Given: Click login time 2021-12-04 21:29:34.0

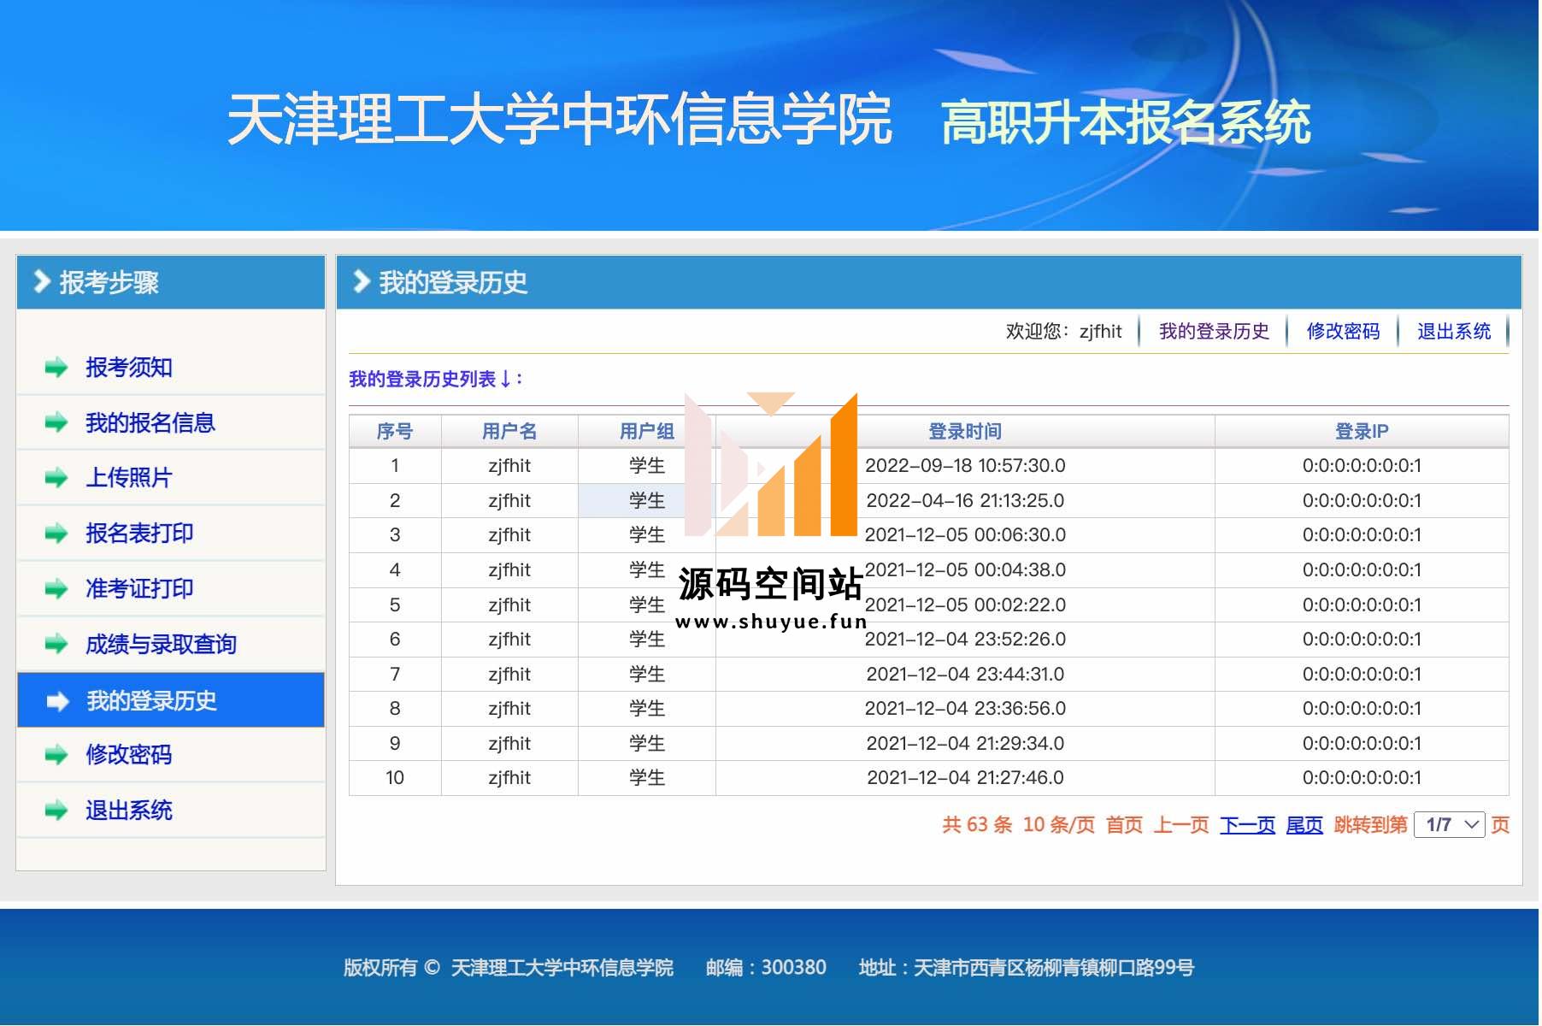Looking at the screenshot, I should click(965, 744).
